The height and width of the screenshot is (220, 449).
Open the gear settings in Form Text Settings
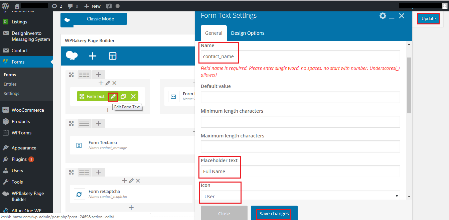pos(383,16)
